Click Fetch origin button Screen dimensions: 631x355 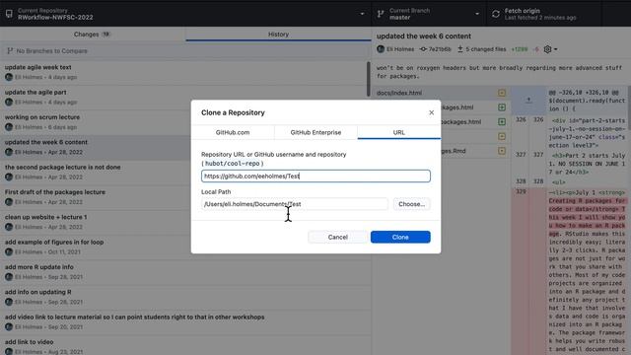click(543, 14)
